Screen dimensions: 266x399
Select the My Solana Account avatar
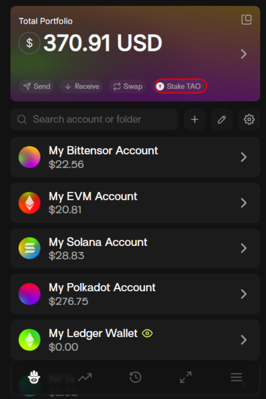click(x=30, y=248)
